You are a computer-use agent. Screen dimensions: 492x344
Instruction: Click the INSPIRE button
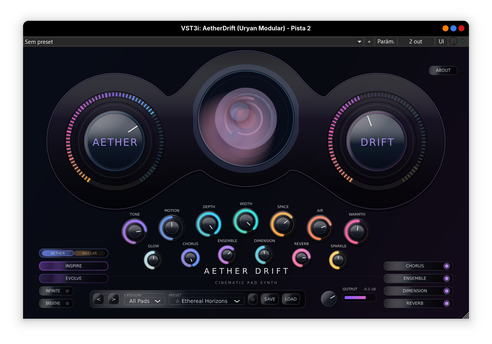coord(74,266)
